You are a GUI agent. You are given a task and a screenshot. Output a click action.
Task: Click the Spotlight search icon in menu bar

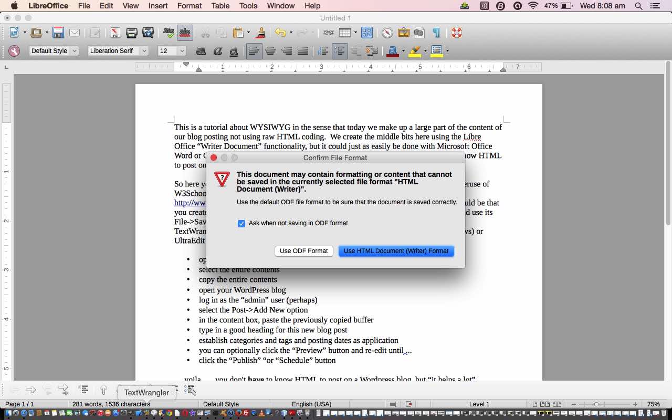click(639, 6)
